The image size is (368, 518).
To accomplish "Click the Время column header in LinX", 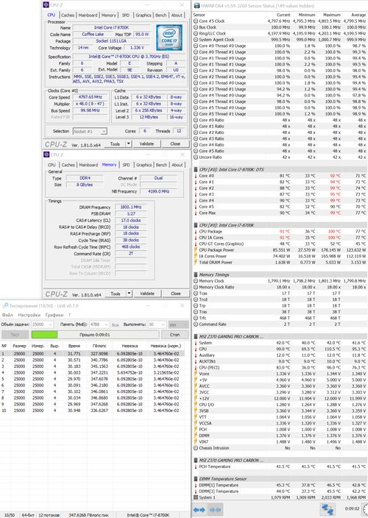I will (x=74, y=346).
